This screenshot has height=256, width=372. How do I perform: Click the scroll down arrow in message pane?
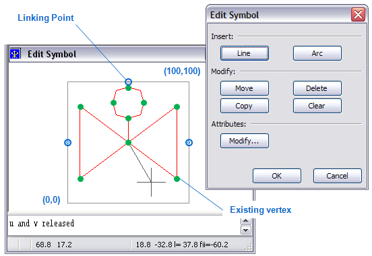click(246, 230)
